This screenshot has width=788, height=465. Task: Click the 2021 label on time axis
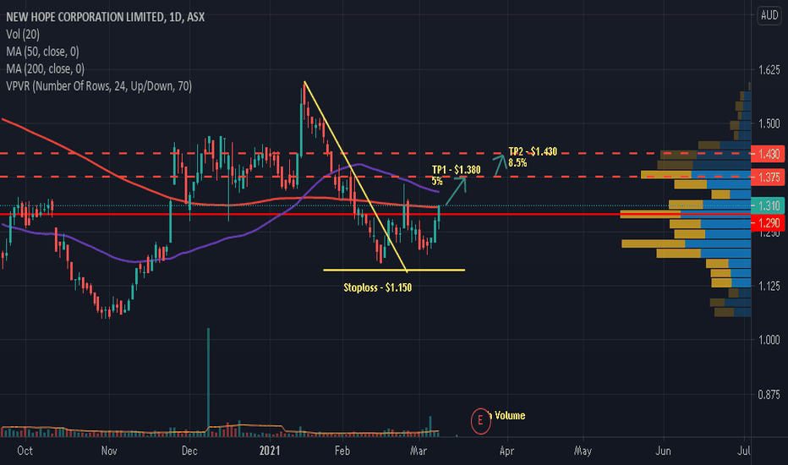[270, 451]
